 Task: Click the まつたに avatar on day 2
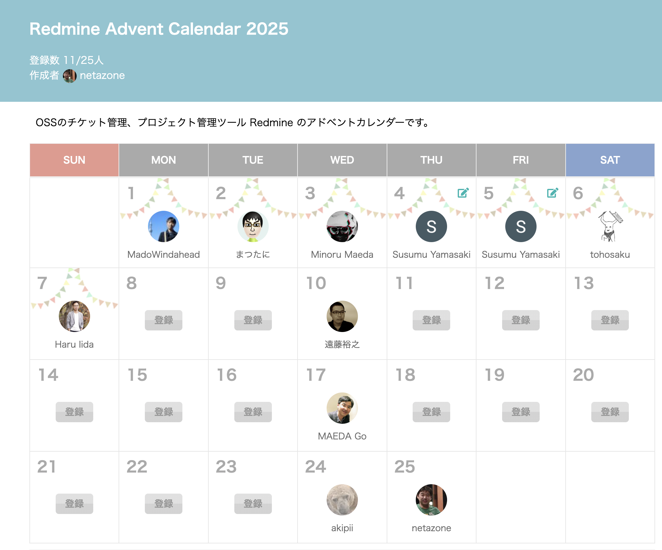point(252,226)
